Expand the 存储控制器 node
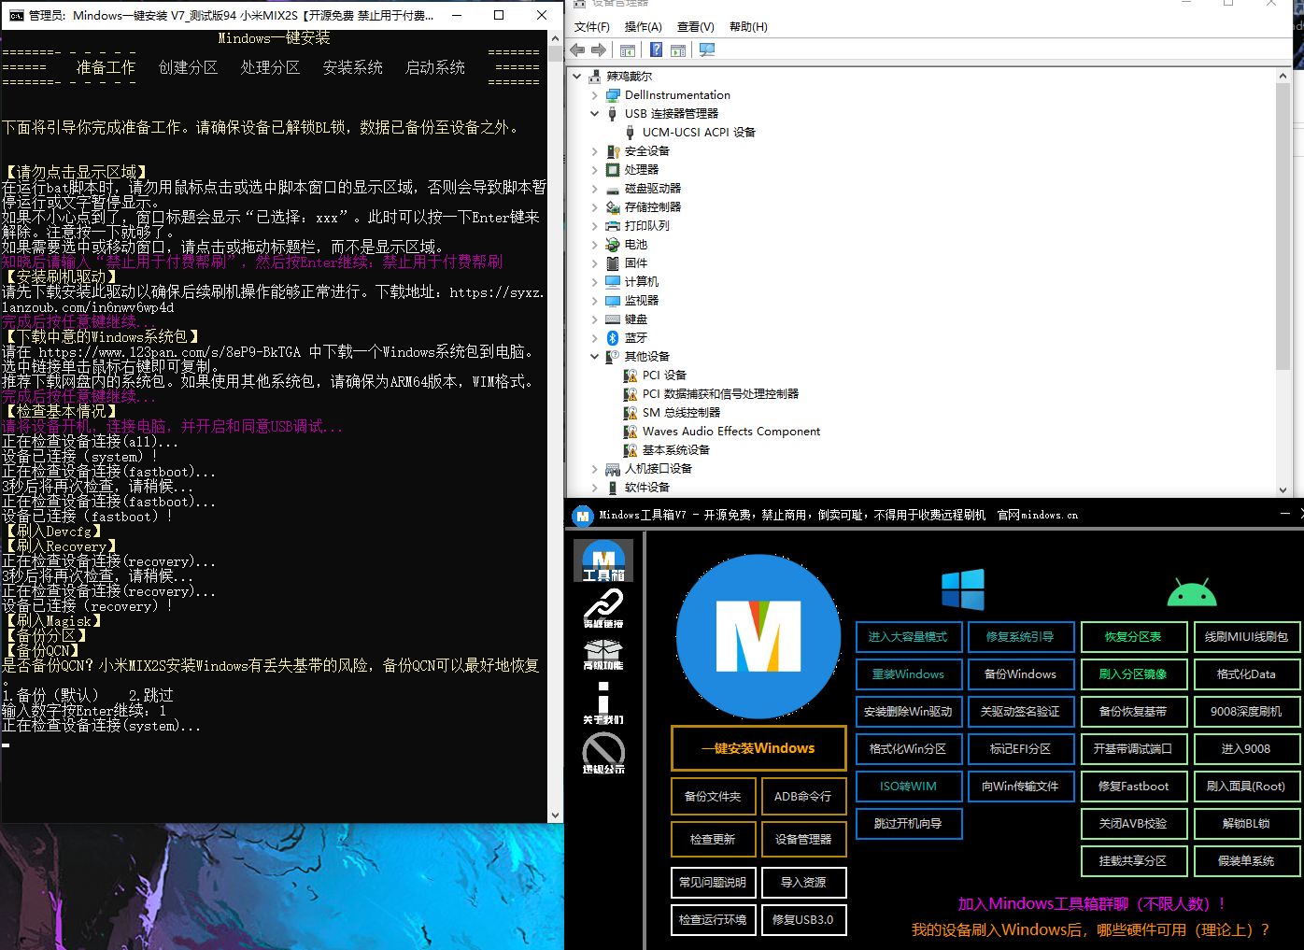 595,206
